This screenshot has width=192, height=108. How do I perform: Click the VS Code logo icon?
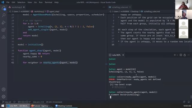click(3, 2)
